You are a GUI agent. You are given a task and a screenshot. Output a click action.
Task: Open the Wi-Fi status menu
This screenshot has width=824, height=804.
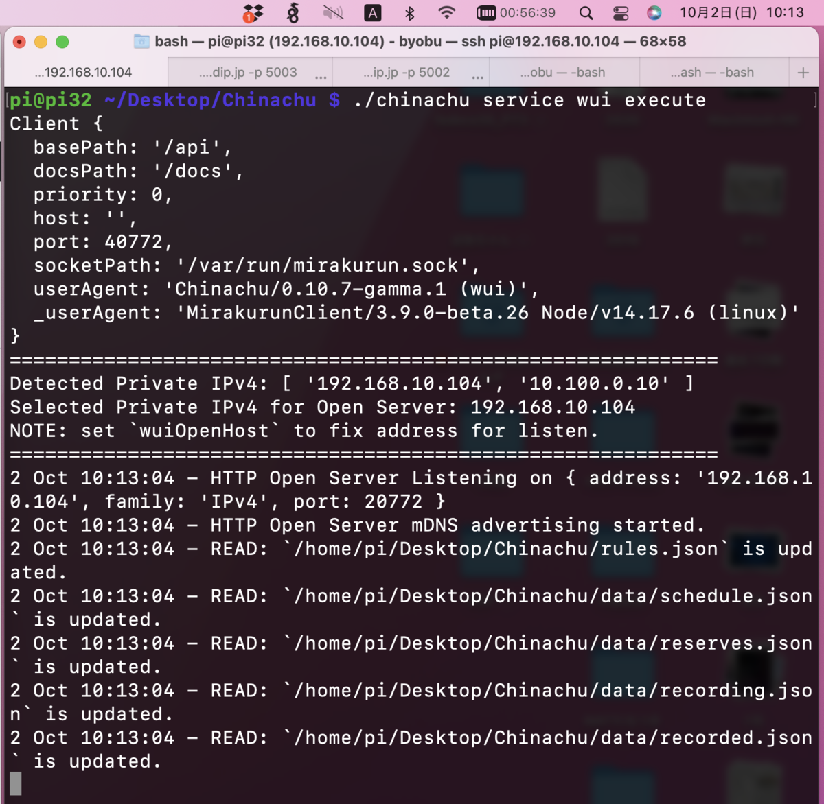click(x=448, y=12)
